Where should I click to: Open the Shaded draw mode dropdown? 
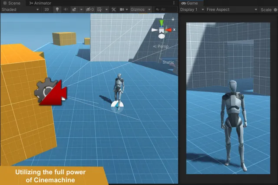pos(20,10)
